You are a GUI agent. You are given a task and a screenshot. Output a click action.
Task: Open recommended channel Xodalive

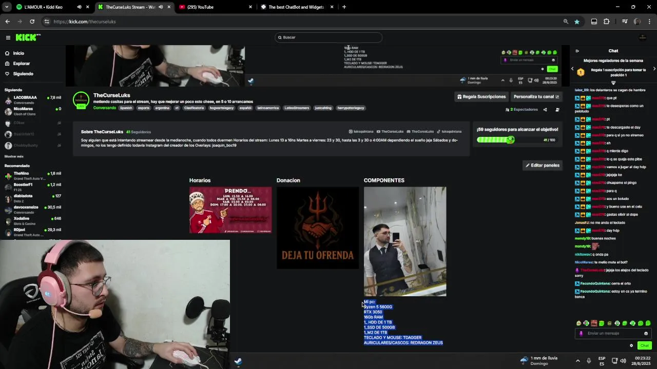click(x=32, y=221)
